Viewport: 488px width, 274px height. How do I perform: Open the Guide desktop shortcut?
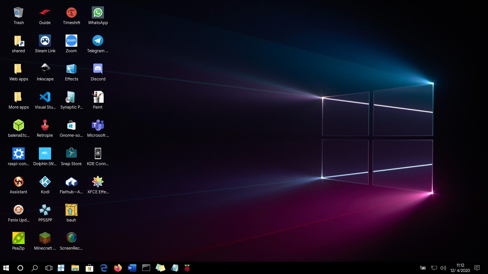45,13
